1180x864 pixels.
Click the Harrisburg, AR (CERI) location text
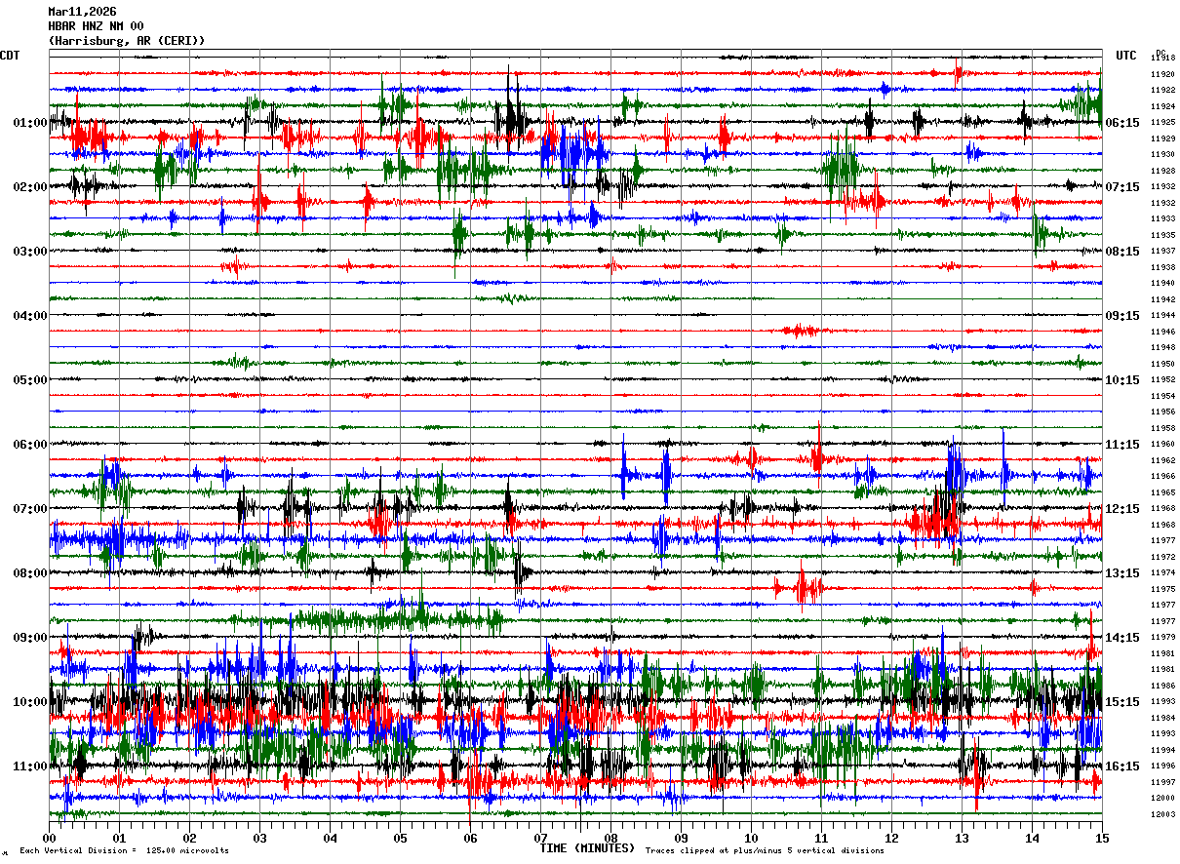tap(127, 41)
